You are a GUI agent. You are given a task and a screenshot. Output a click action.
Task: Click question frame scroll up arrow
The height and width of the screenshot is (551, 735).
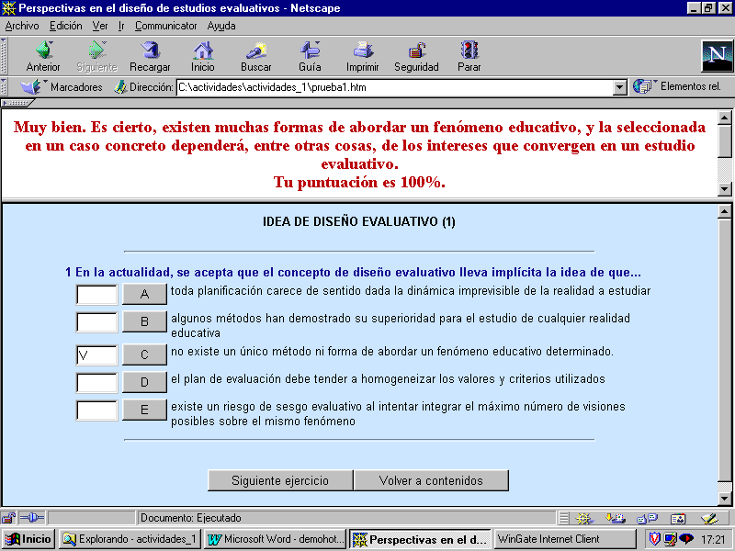tap(724, 212)
